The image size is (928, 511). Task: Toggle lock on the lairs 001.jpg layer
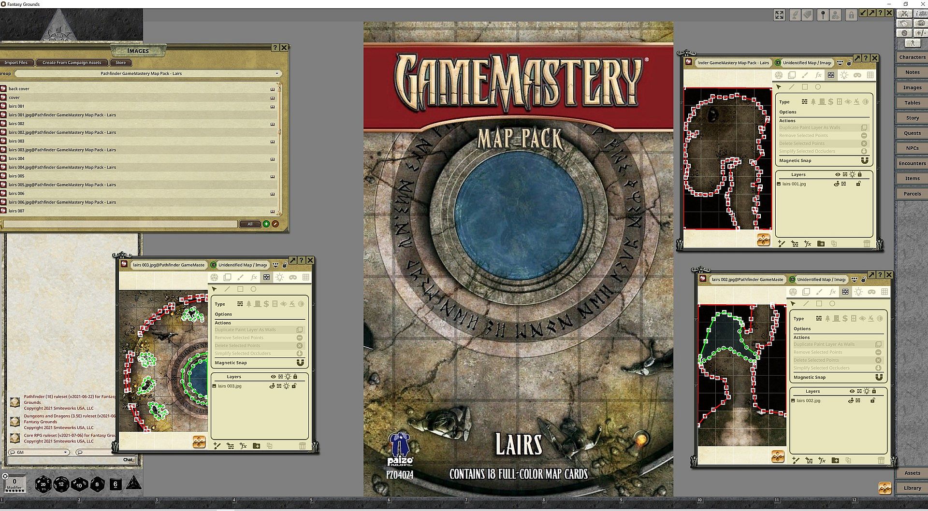[x=858, y=184]
